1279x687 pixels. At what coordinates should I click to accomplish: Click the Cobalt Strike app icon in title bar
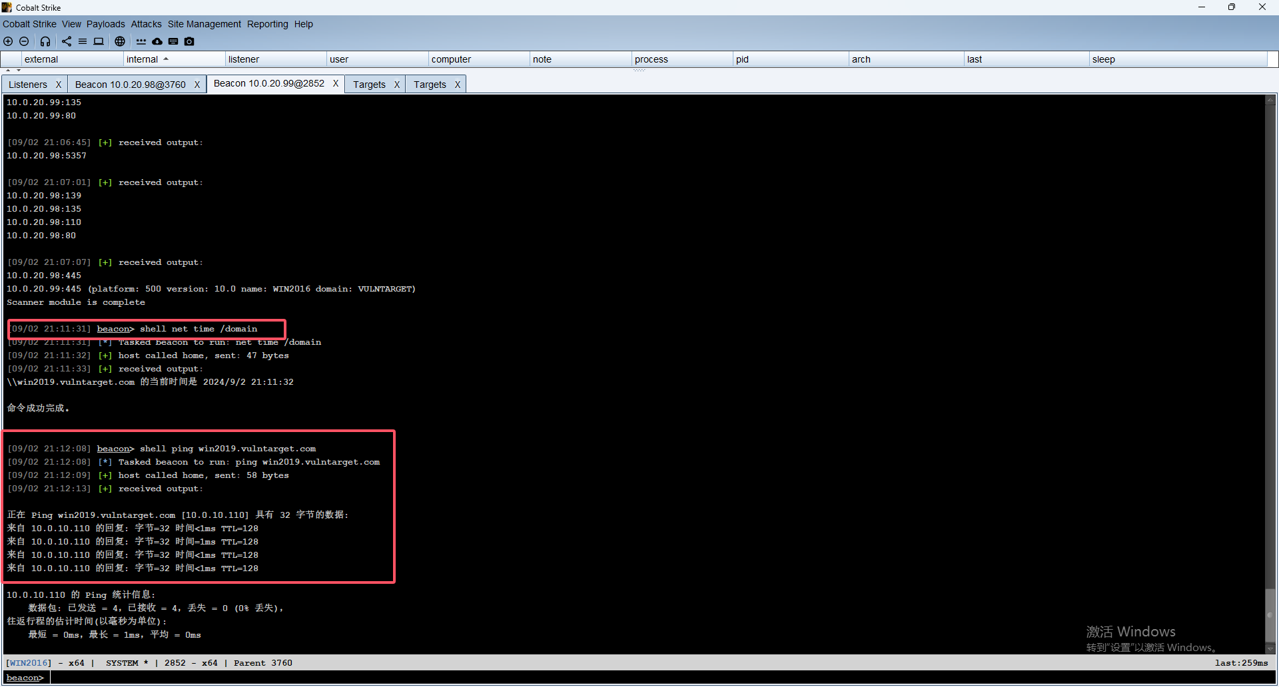tap(7, 7)
